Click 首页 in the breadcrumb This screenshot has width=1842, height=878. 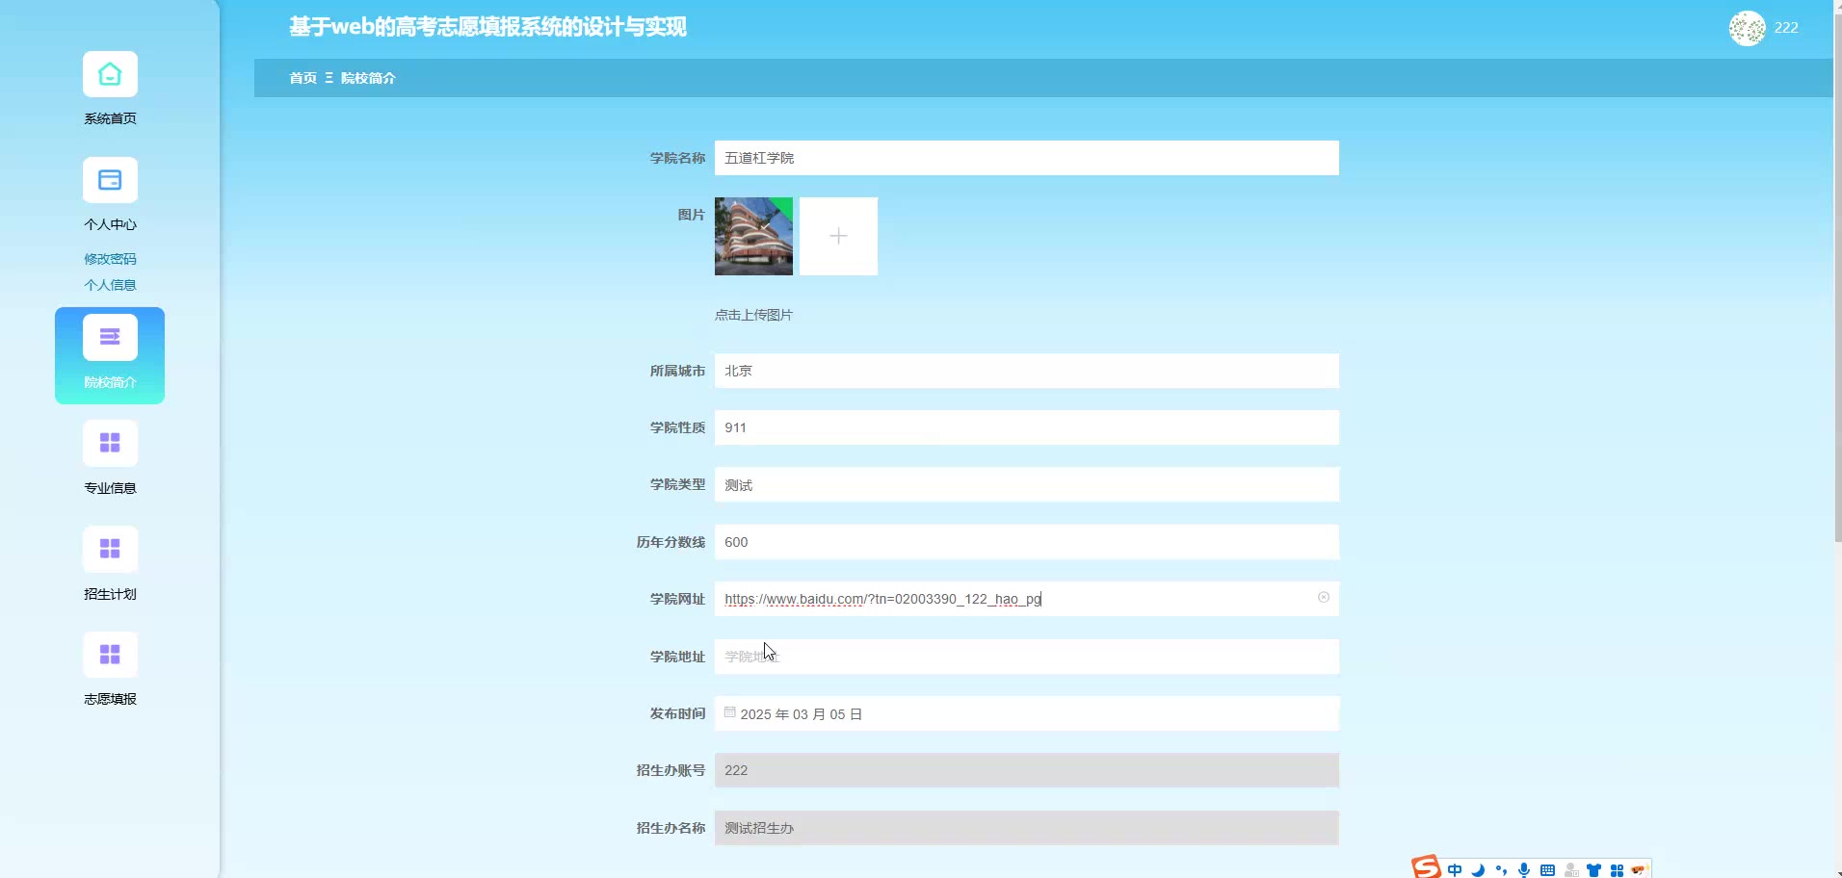303,78
